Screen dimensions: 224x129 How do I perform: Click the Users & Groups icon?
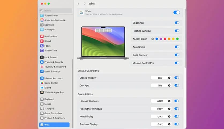(x=42, y=71)
